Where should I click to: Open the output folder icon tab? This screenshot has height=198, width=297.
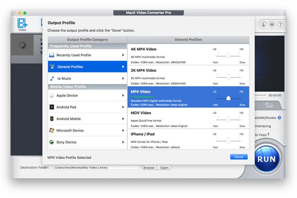coord(269,105)
